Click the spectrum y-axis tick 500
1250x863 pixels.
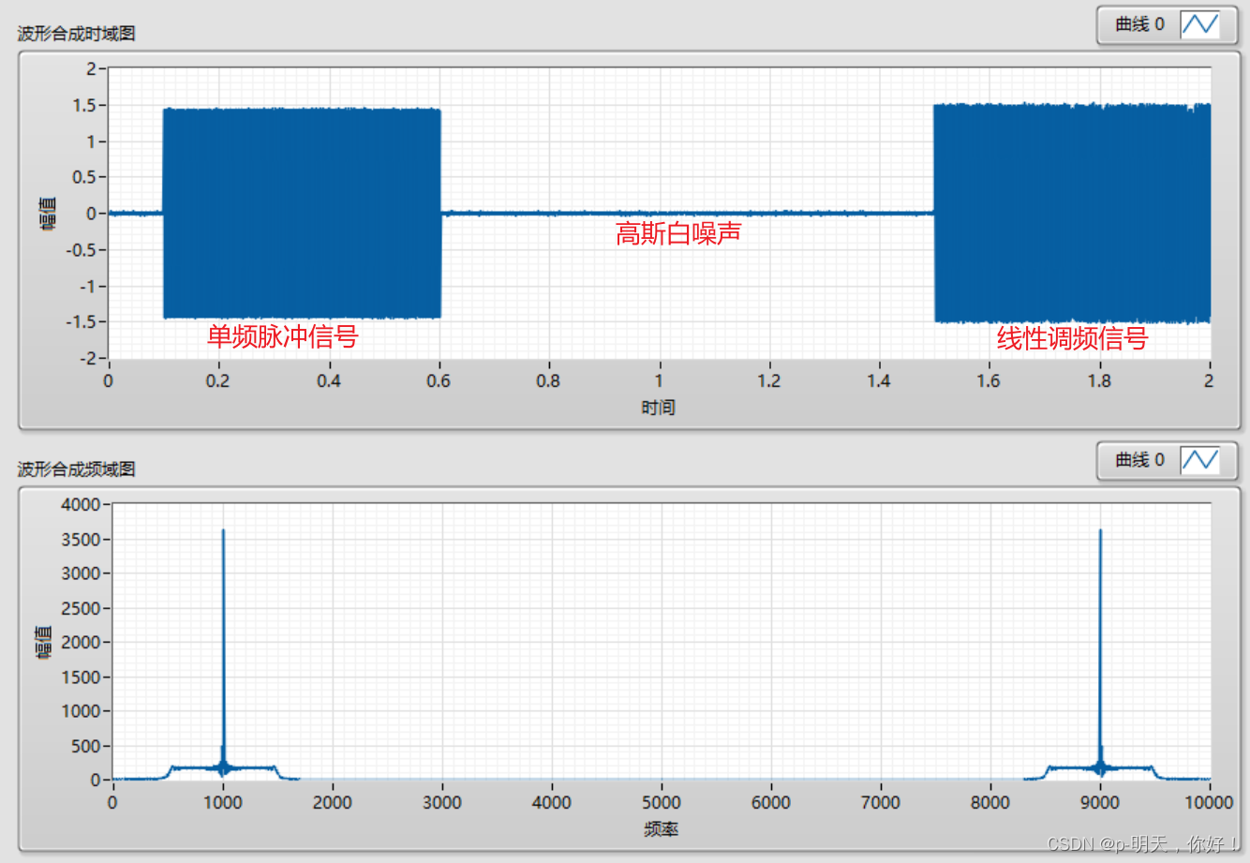point(85,746)
